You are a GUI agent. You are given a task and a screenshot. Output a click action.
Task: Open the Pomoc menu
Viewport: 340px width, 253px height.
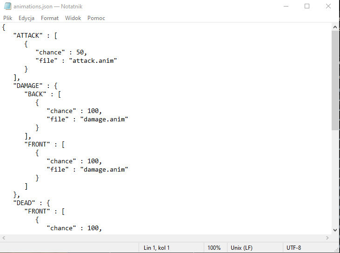[x=96, y=18]
